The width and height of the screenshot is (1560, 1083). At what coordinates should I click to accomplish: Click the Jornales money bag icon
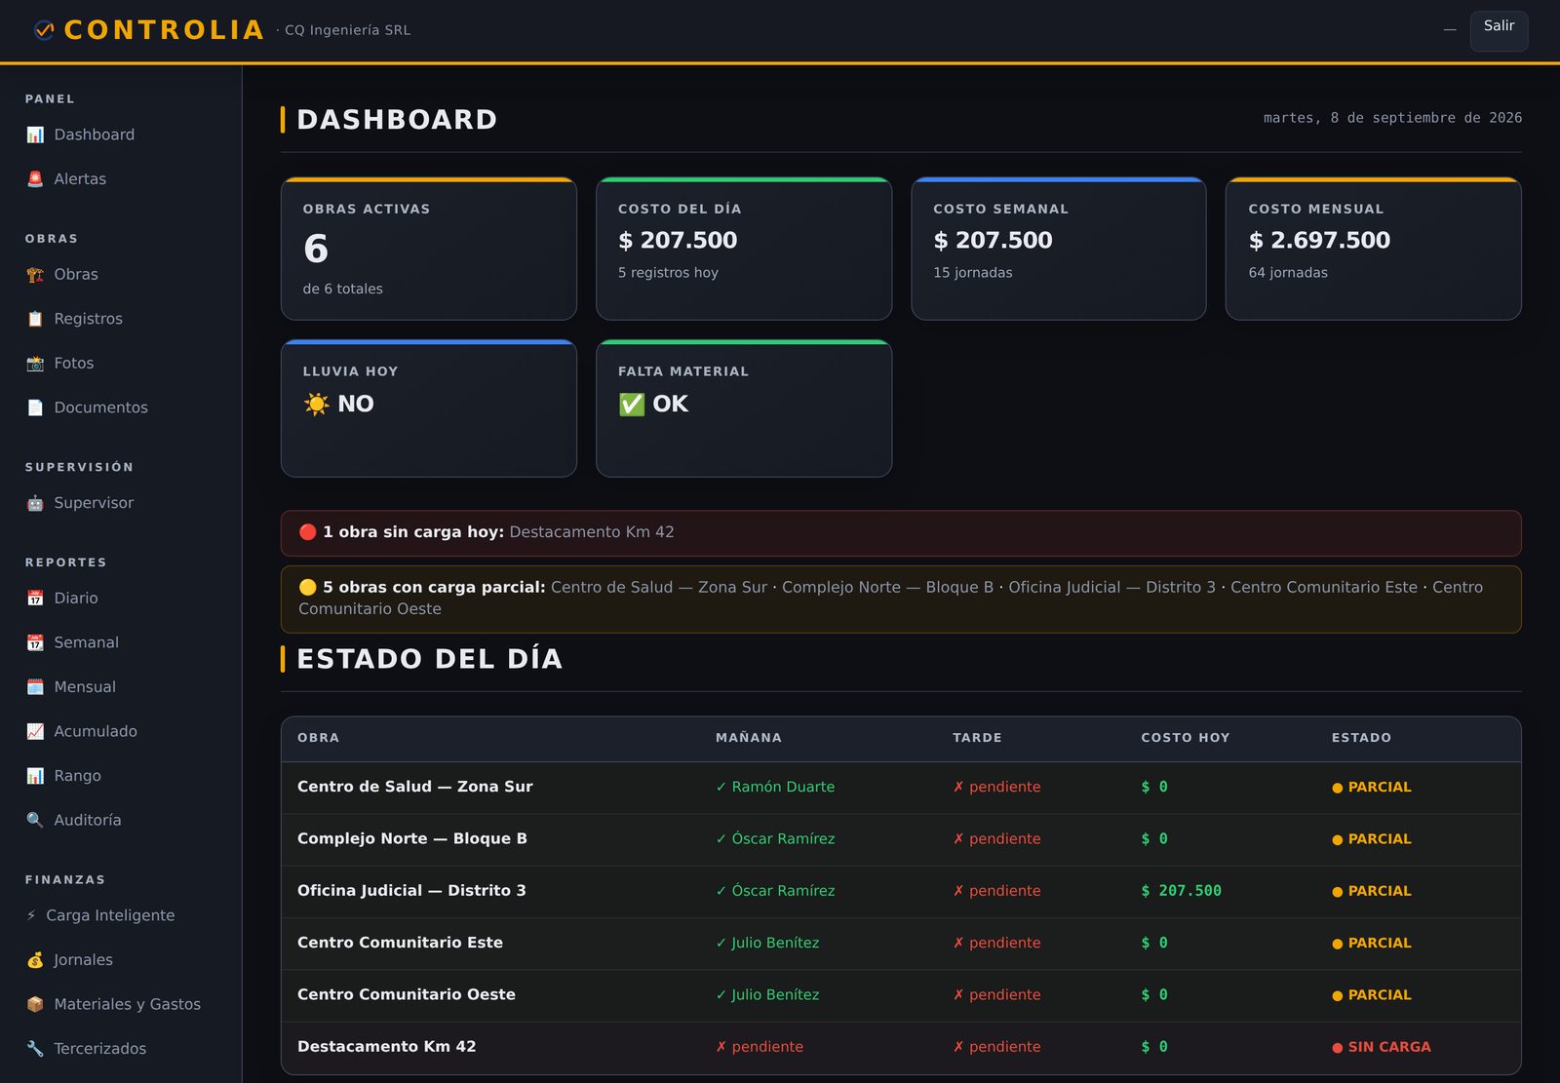pyautogui.click(x=35, y=960)
